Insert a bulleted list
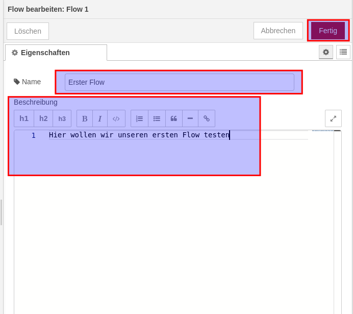 click(x=157, y=118)
